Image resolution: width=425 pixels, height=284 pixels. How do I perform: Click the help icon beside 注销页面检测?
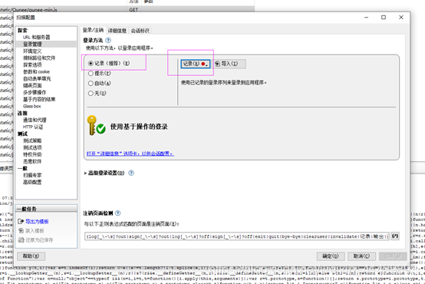click(x=117, y=213)
